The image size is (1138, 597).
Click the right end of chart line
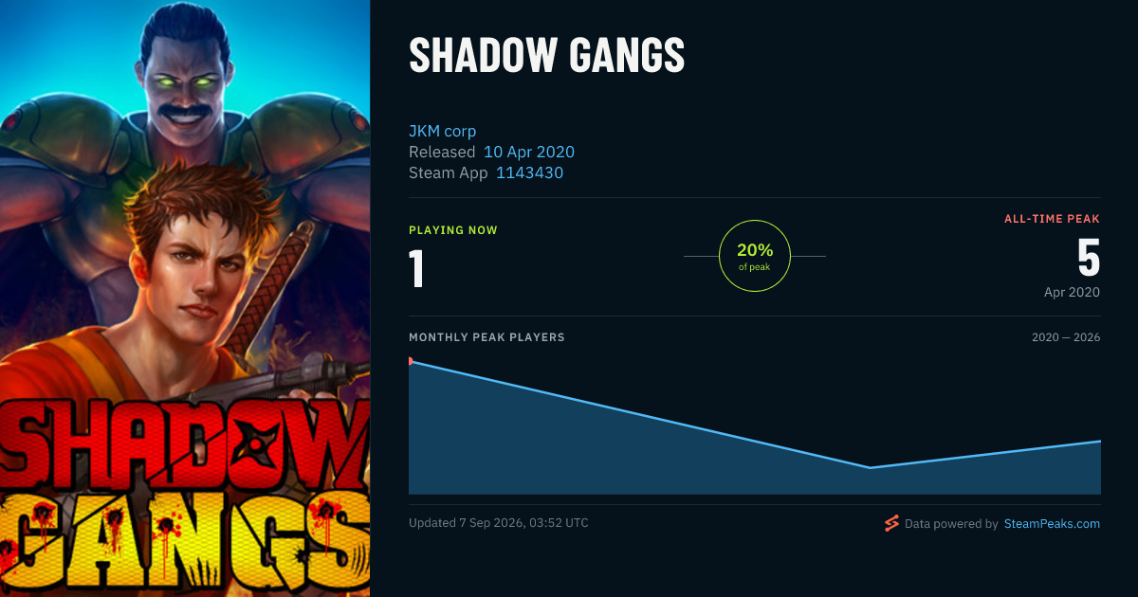(x=1099, y=442)
